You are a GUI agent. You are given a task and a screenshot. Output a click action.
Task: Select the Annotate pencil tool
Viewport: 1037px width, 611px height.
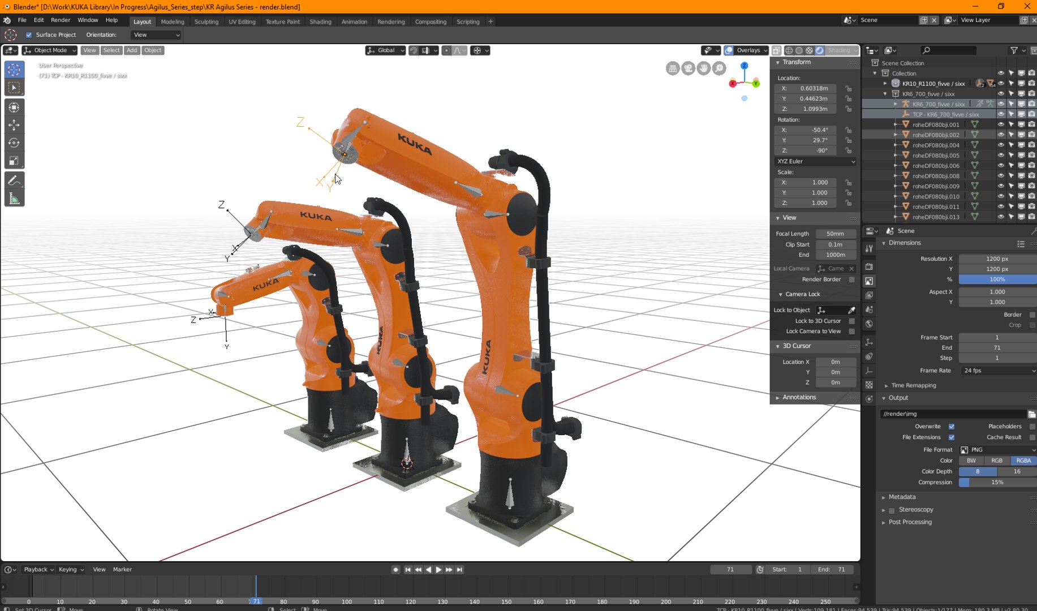tap(14, 180)
